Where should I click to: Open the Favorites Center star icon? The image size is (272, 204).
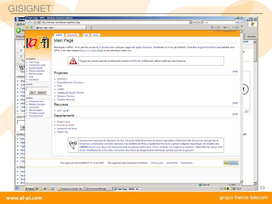[27, 27]
